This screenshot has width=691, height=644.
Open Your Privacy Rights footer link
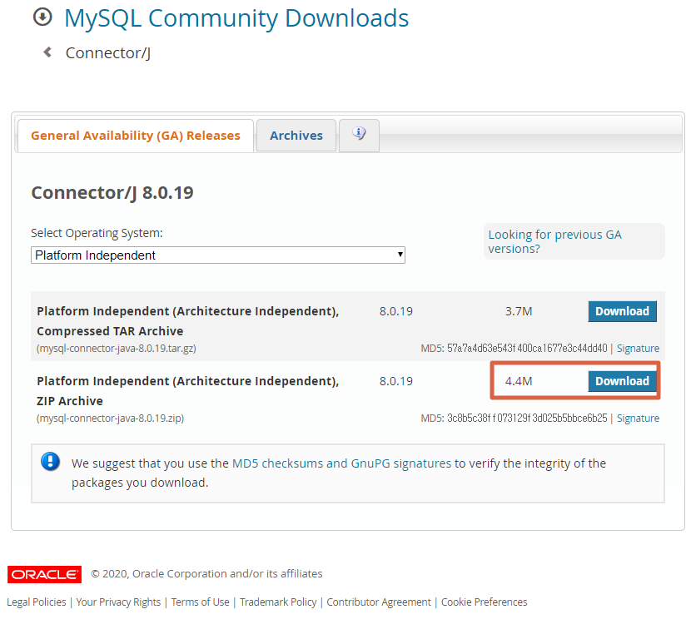pos(118,602)
